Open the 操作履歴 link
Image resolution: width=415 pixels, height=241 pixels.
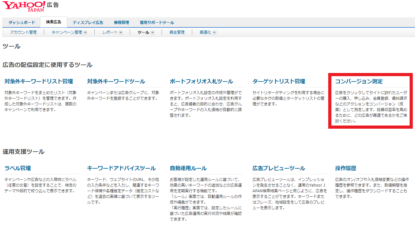(x=346, y=168)
